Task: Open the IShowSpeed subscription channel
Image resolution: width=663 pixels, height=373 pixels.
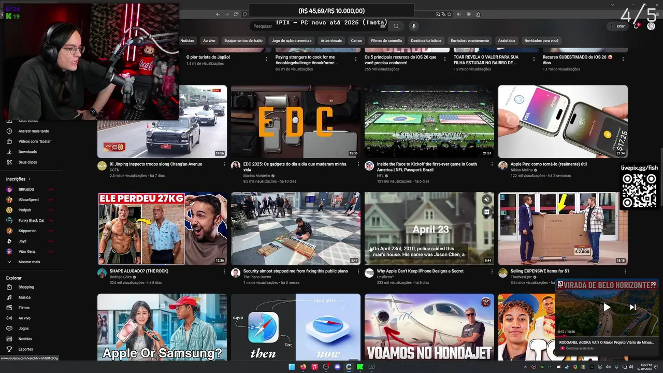Action: 30,200
